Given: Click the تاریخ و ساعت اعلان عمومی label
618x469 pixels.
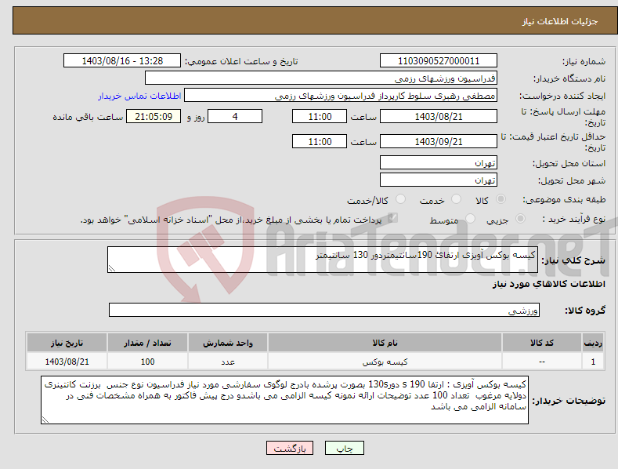Looking at the screenshot, I should coord(241,61).
